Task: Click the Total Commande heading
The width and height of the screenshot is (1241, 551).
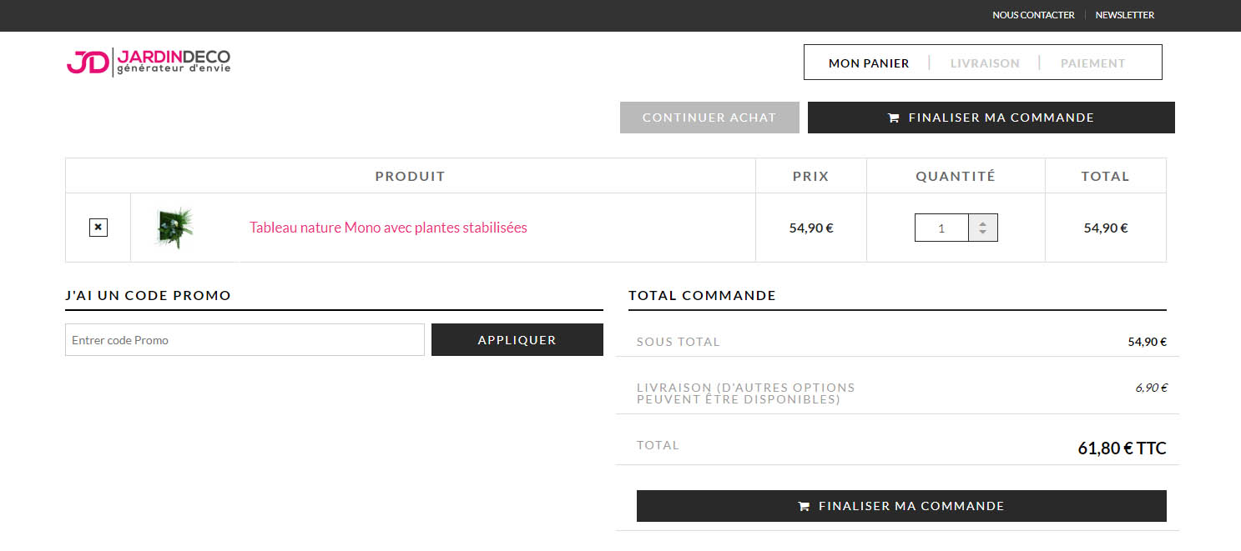Action: point(702,295)
